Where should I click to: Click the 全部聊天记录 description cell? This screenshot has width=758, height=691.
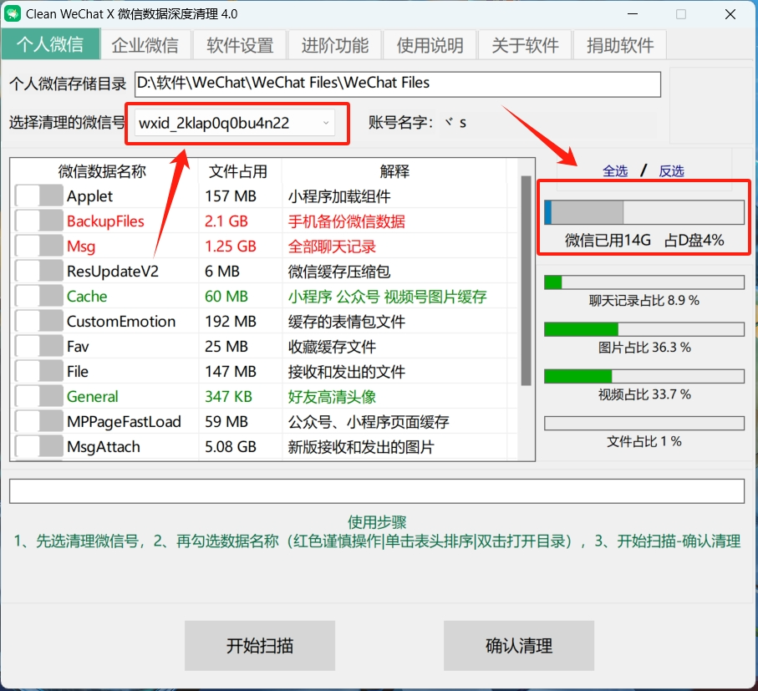click(332, 246)
